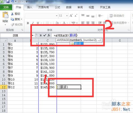Click the Decrease Font Size icon
This screenshot has width=133, height=113.
76,16
